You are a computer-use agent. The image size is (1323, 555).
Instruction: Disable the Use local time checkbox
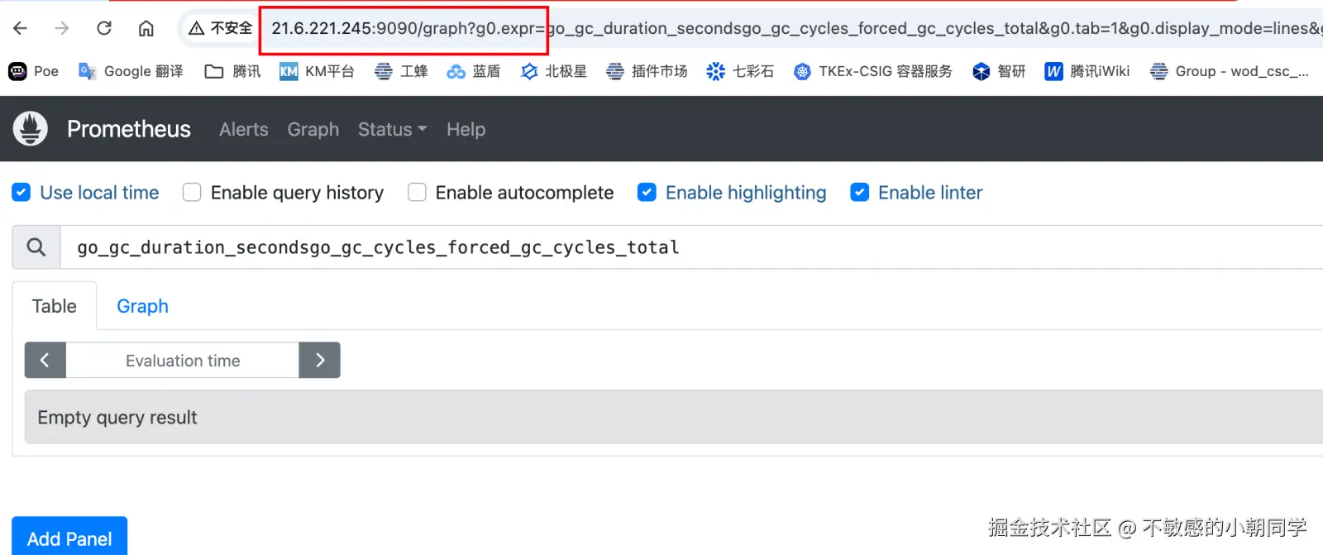click(x=21, y=193)
